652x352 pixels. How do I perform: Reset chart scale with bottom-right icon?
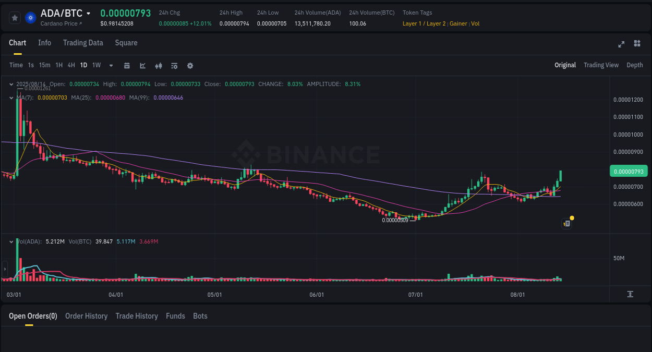pyautogui.click(x=630, y=294)
